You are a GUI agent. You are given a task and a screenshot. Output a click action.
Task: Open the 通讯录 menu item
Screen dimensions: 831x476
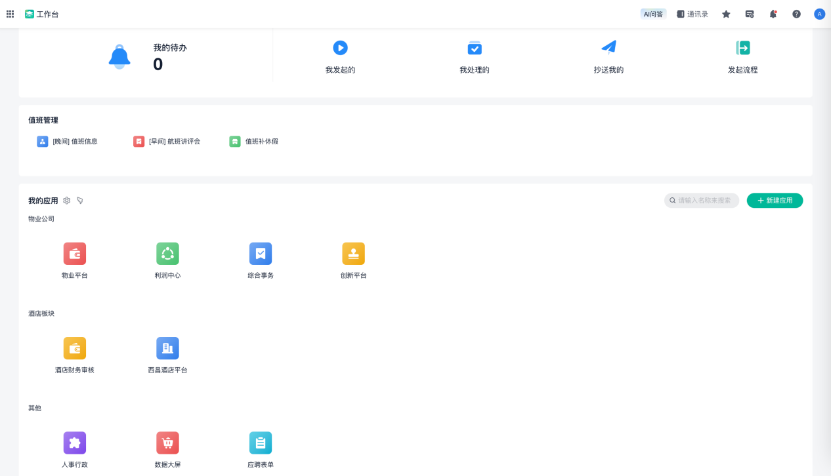click(x=692, y=14)
